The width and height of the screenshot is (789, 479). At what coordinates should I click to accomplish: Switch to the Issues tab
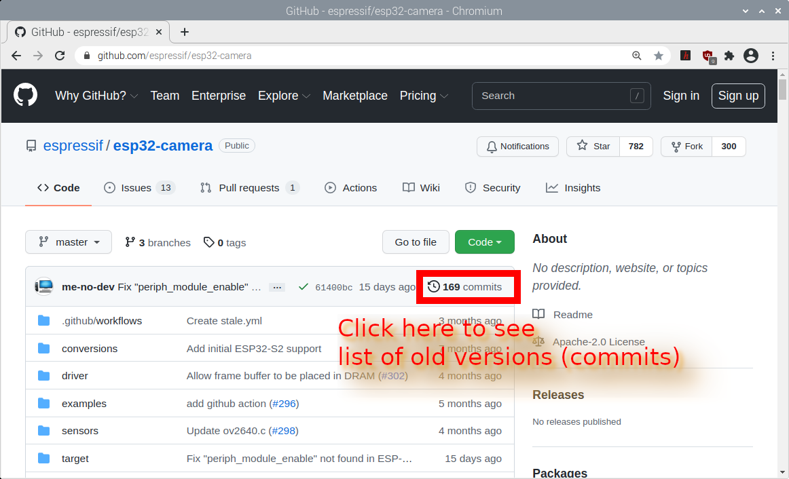139,188
